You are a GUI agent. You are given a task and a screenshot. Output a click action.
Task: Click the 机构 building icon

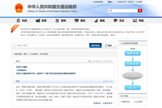[x=18, y=21]
